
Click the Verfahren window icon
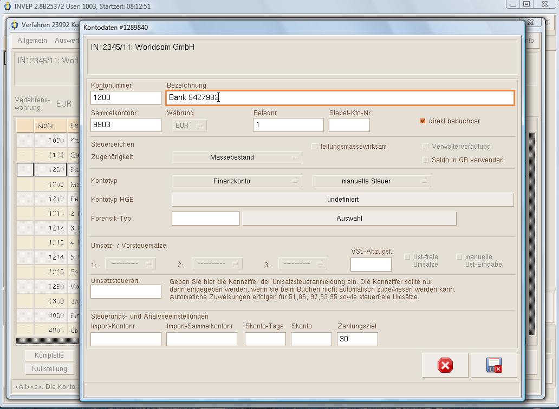click(x=15, y=25)
